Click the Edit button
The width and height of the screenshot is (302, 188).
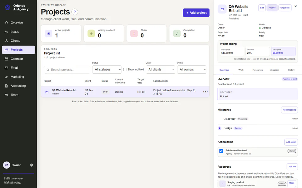(262, 8)
